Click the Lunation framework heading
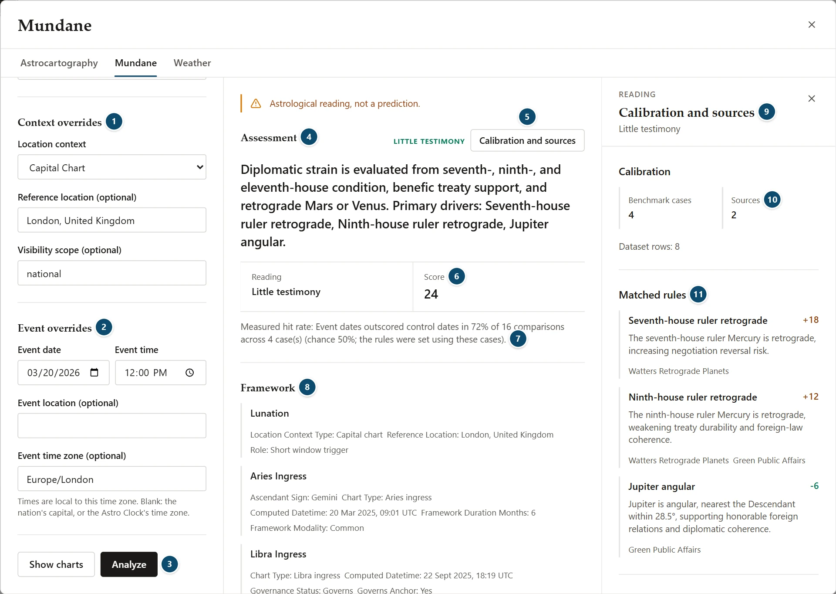Screen dimensions: 836x594 pos(270,414)
